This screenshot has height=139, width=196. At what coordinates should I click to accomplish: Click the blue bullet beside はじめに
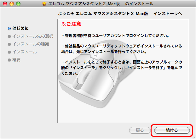click(9, 29)
